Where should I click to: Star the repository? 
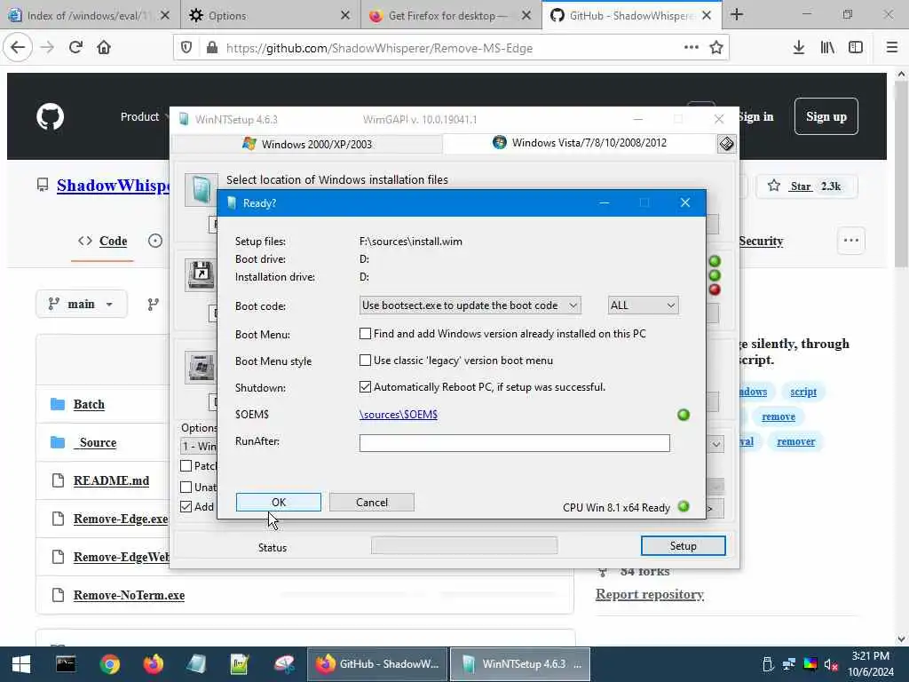(806, 186)
